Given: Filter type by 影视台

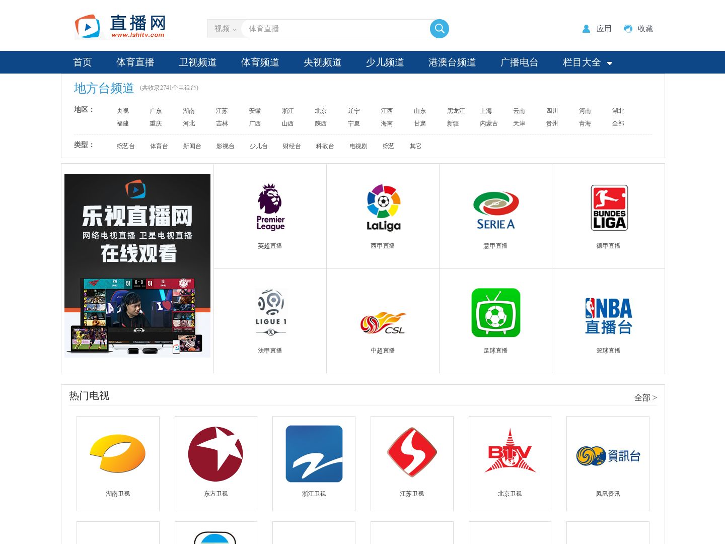Looking at the screenshot, I should tap(226, 146).
